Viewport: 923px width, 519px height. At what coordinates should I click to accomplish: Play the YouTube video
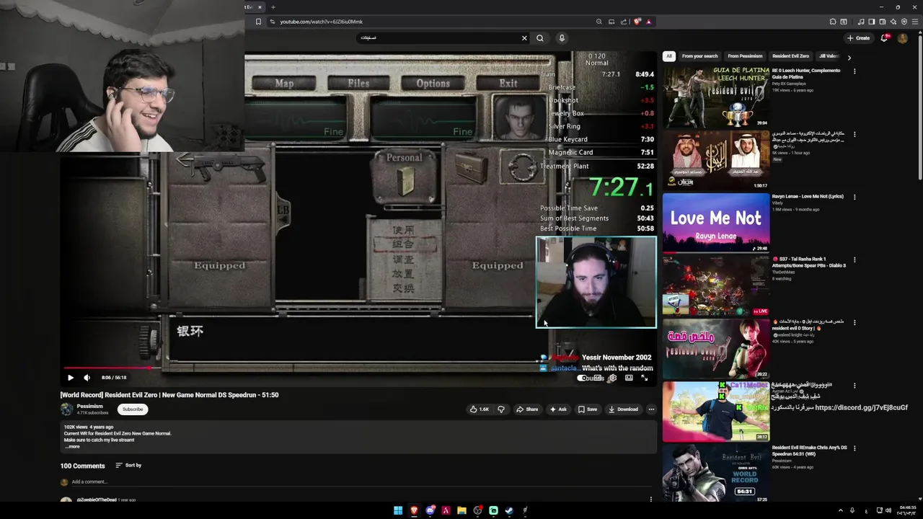pos(70,378)
